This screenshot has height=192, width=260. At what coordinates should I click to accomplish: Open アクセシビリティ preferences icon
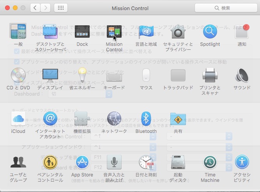tap(242, 162)
